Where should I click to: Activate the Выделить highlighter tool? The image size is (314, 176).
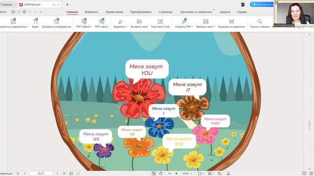(x=120, y=23)
